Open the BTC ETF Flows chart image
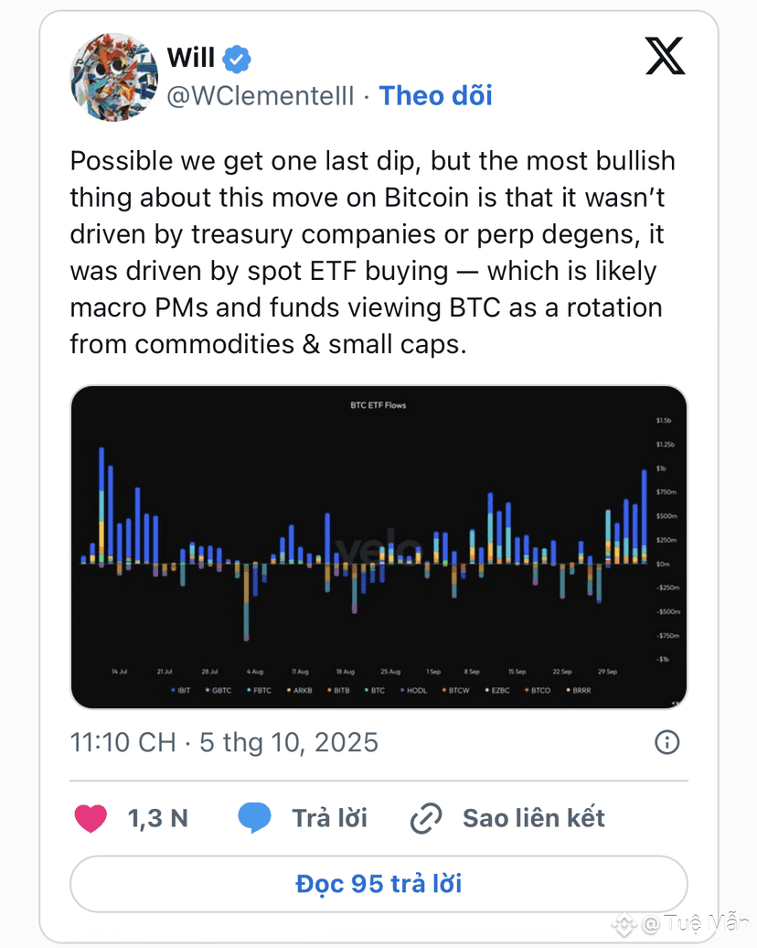This screenshot has height=948, width=757. pos(378,546)
